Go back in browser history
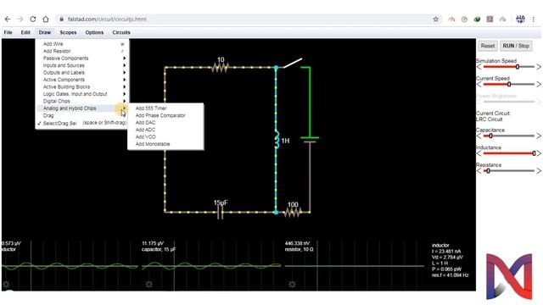The height and width of the screenshot is (305, 543). click(x=8, y=19)
